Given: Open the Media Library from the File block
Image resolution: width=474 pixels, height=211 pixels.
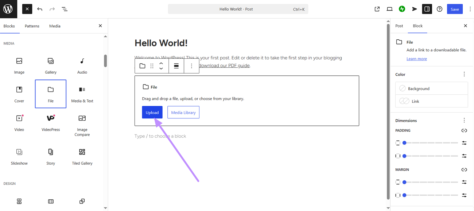Looking at the screenshot, I should (x=183, y=112).
